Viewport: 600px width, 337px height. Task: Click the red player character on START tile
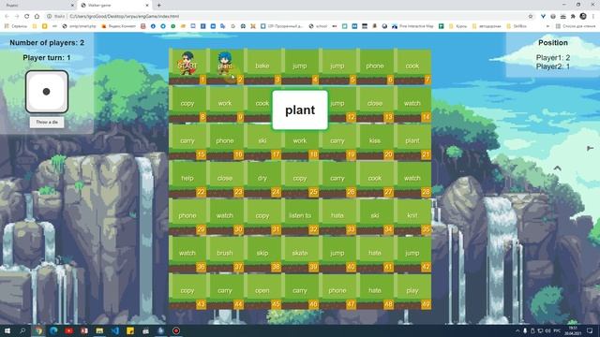(187, 63)
